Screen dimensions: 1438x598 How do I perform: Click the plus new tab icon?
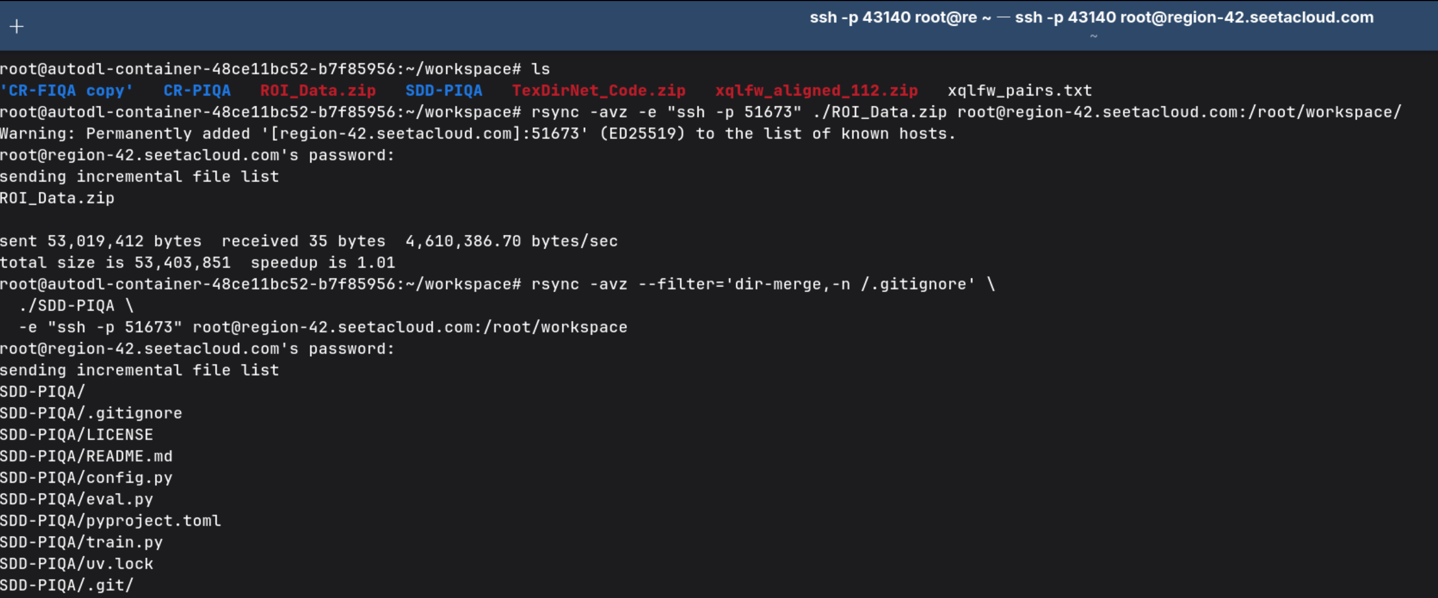(17, 26)
